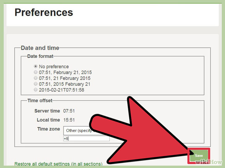Click "Restore all default settings" link

click(58, 164)
